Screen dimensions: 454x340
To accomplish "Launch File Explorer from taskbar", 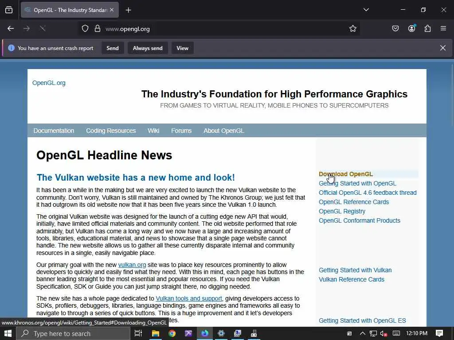I will pyautogui.click(x=156, y=333).
